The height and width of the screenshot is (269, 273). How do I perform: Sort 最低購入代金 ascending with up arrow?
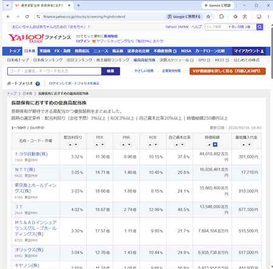(x=243, y=144)
